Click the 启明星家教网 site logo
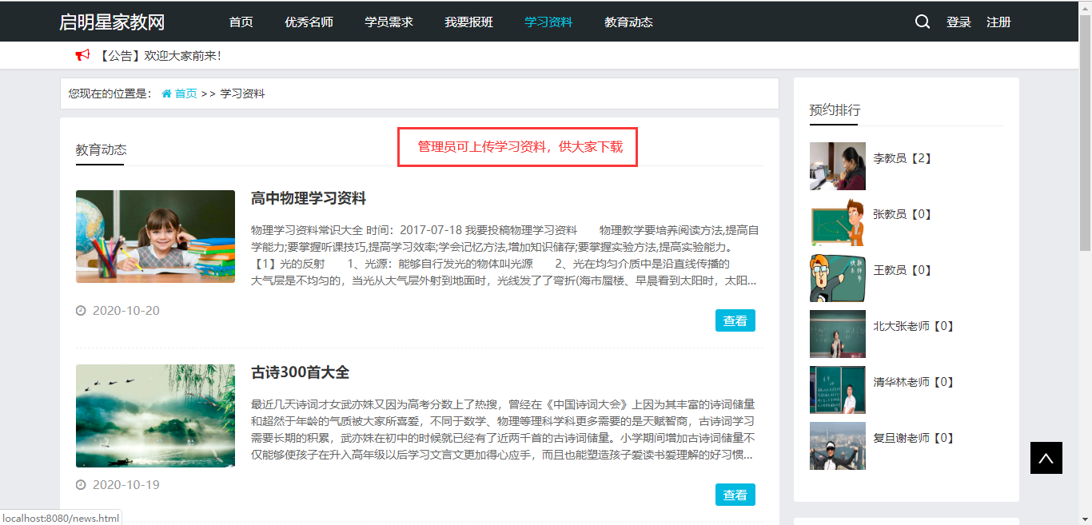 click(x=112, y=22)
